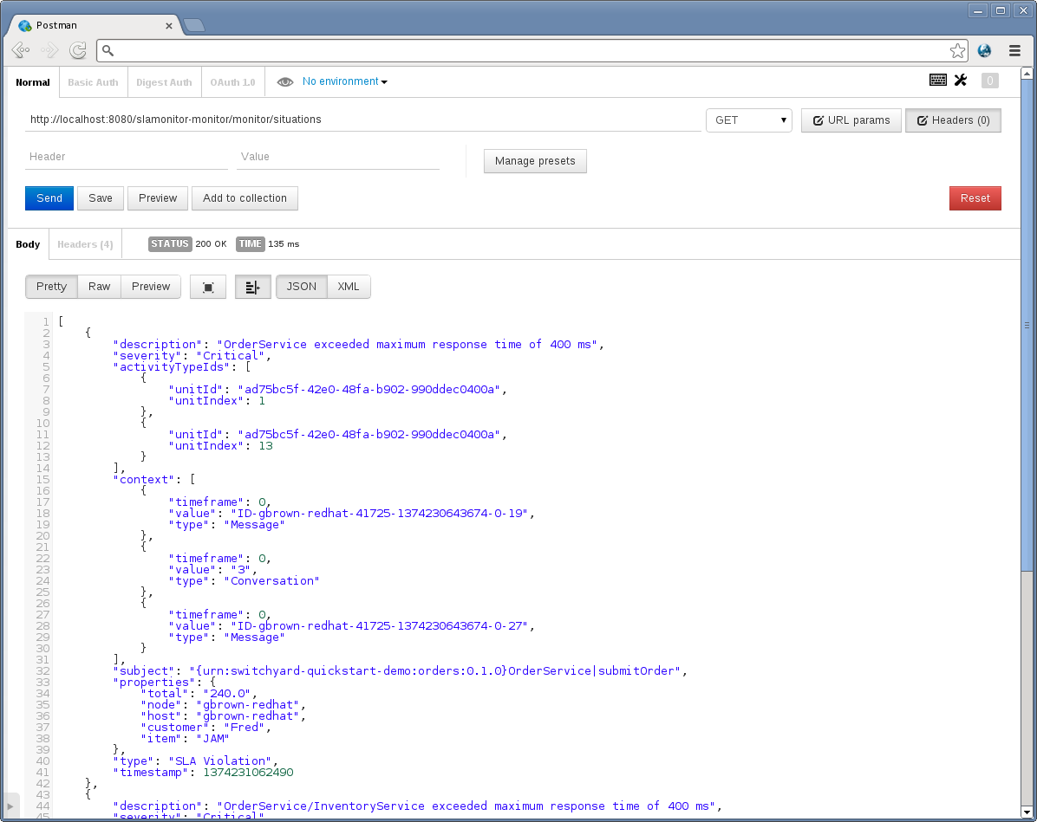This screenshot has width=1037, height=822.
Task: Toggle line wrap indentation icon
Action: pos(252,287)
